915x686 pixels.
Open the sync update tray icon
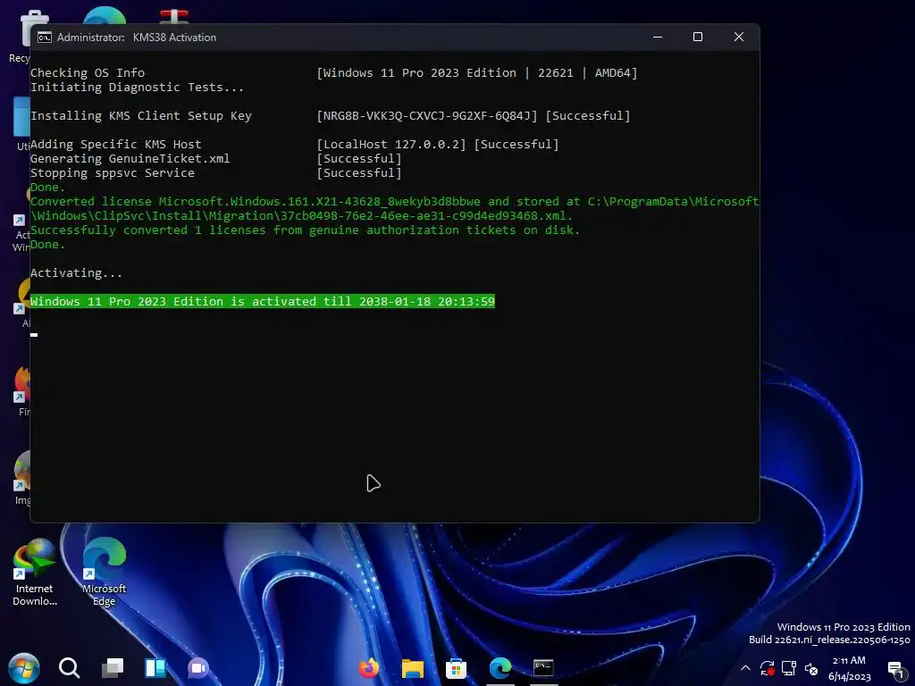point(767,668)
